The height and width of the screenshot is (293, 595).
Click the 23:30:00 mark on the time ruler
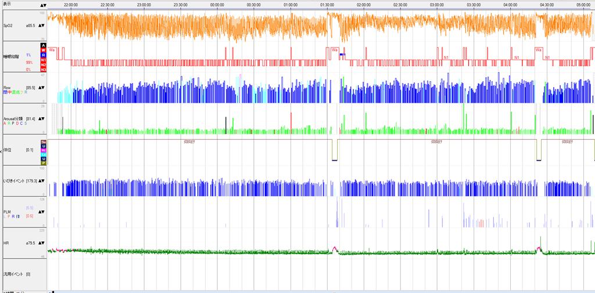181,4
